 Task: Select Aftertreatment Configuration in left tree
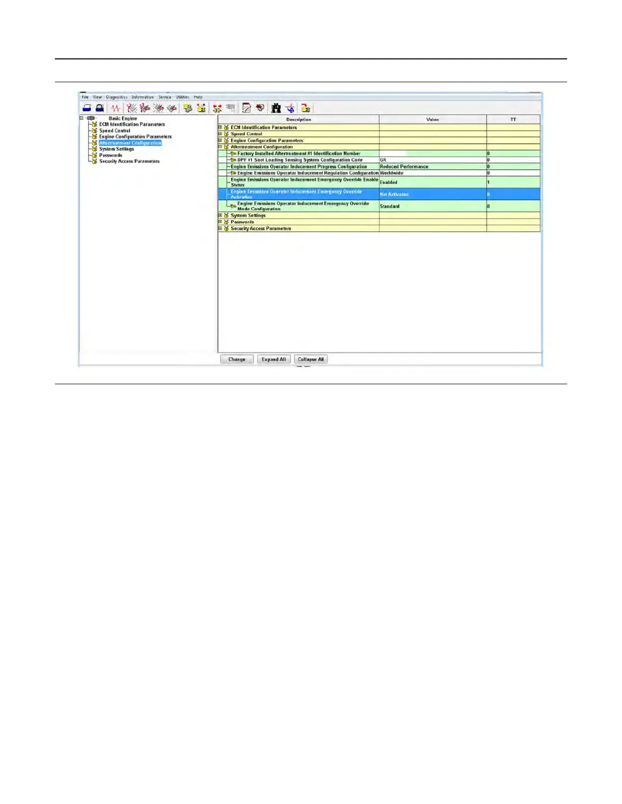131,143
